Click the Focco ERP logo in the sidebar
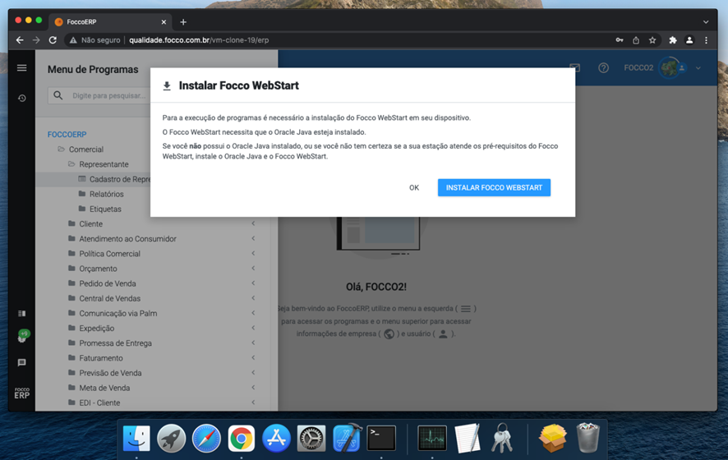This screenshot has width=728, height=460. (22, 393)
